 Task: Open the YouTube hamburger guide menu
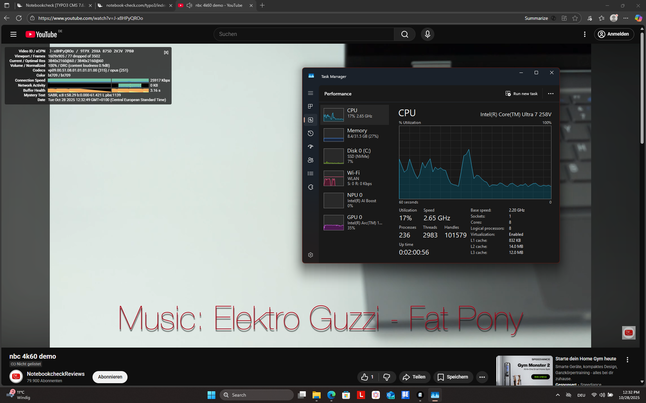point(13,34)
